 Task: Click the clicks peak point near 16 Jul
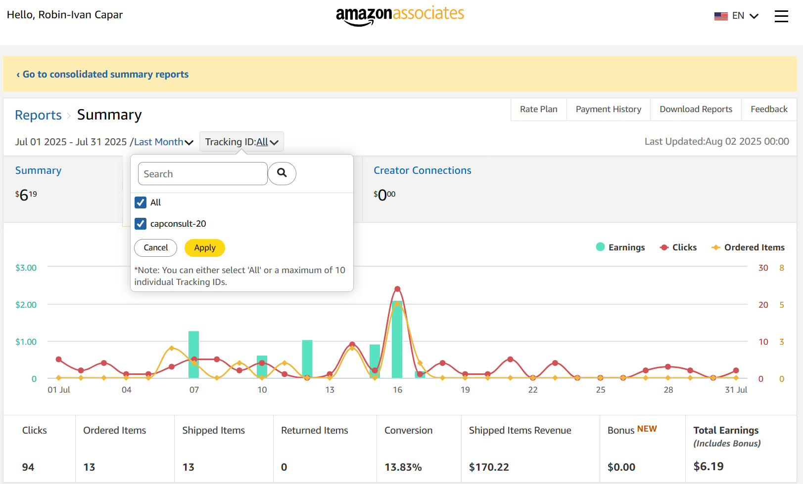[x=397, y=289]
